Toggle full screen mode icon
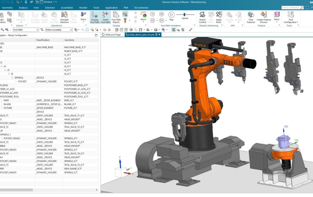 307,8
